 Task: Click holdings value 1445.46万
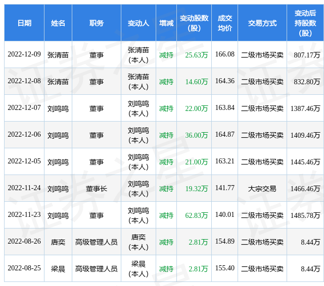tap(305, 162)
